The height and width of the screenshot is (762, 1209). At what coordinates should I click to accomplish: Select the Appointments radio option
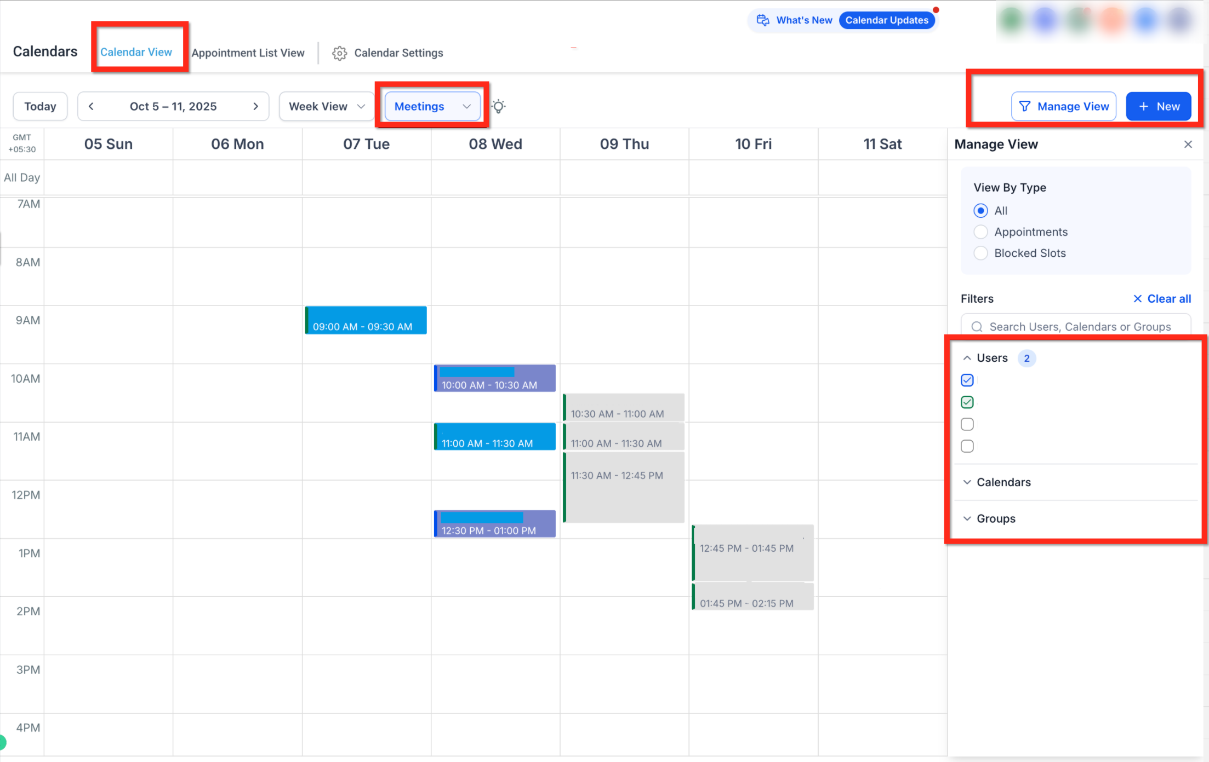tap(980, 232)
